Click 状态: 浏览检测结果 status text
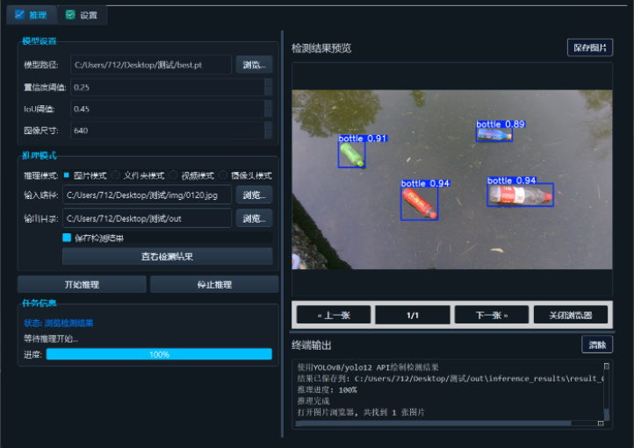The height and width of the screenshot is (448, 634). 59,324
